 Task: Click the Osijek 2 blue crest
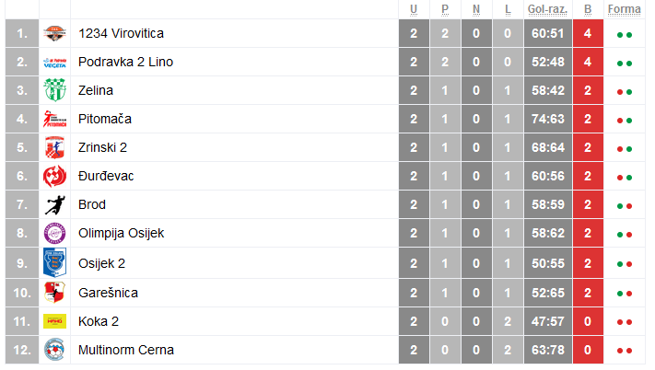(x=55, y=263)
